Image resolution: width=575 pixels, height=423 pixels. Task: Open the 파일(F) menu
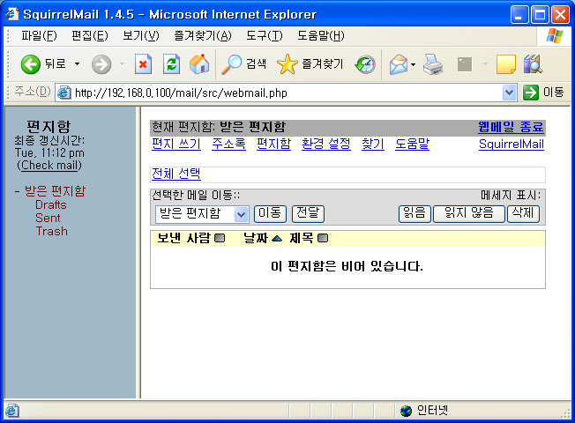coord(39,35)
